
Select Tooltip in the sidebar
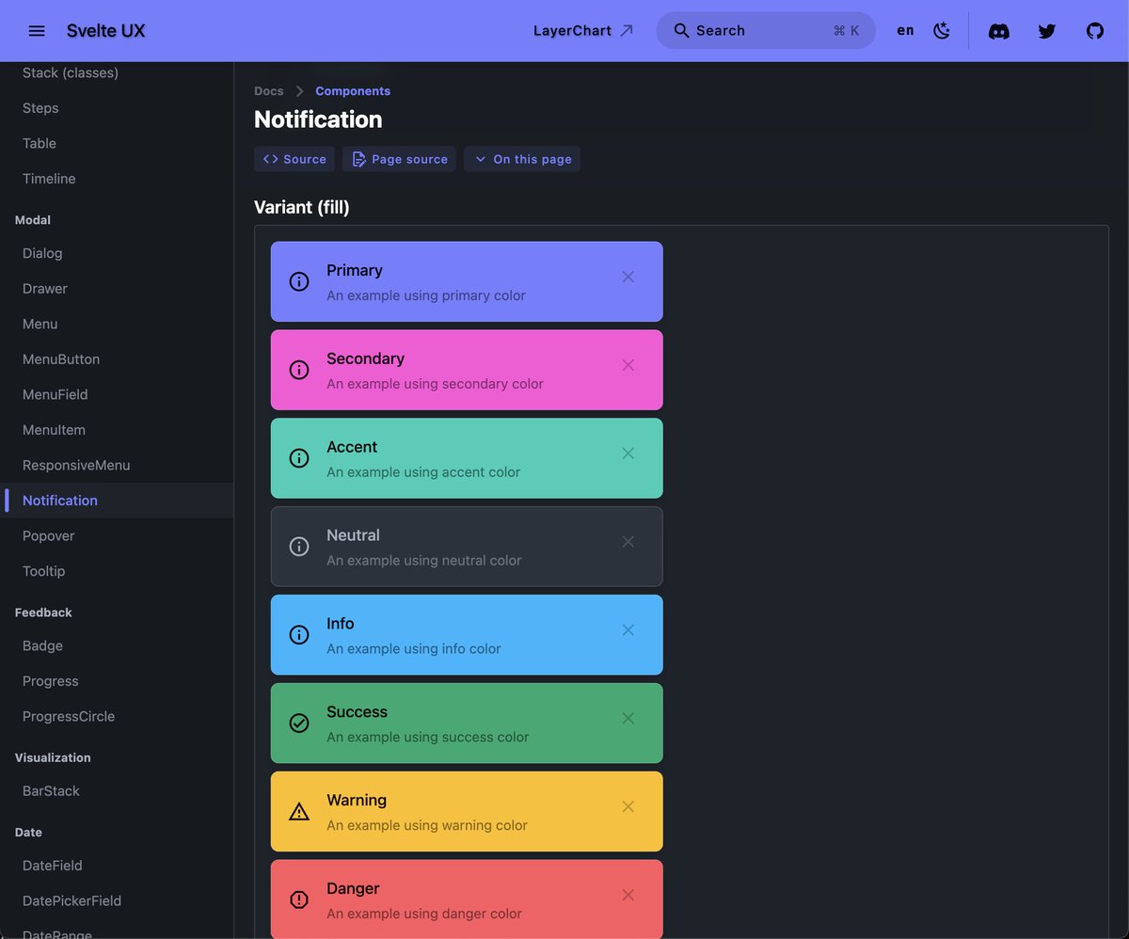tap(43, 571)
